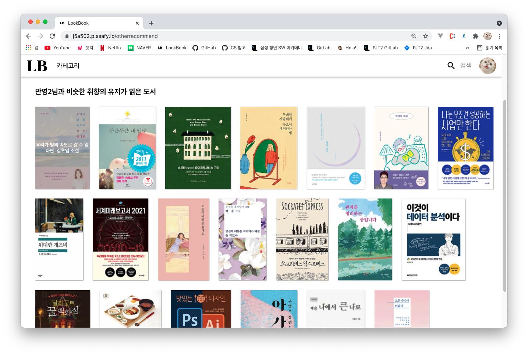
Task: Click the blue extension icon beside puzzle
Action: click(464, 36)
